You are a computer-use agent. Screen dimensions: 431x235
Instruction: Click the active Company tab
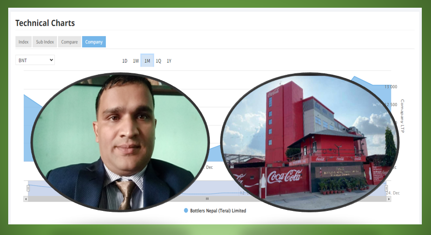tap(94, 42)
